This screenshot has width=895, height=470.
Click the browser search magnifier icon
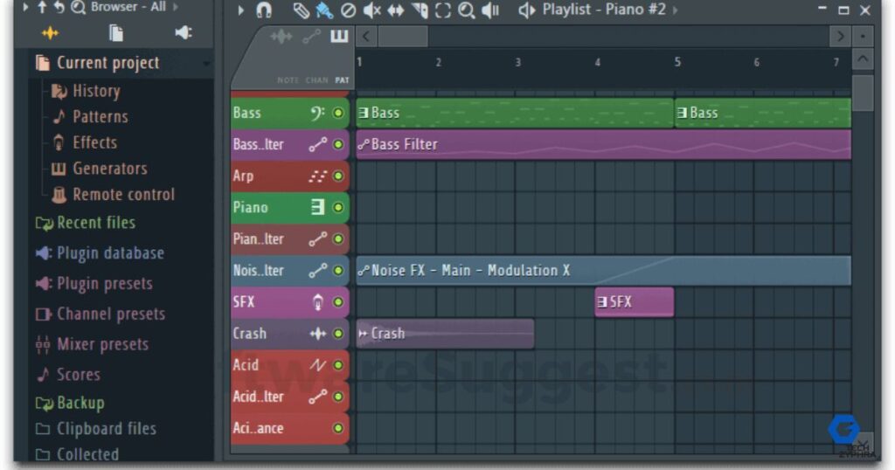pyautogui.click(x=78, y=7)
